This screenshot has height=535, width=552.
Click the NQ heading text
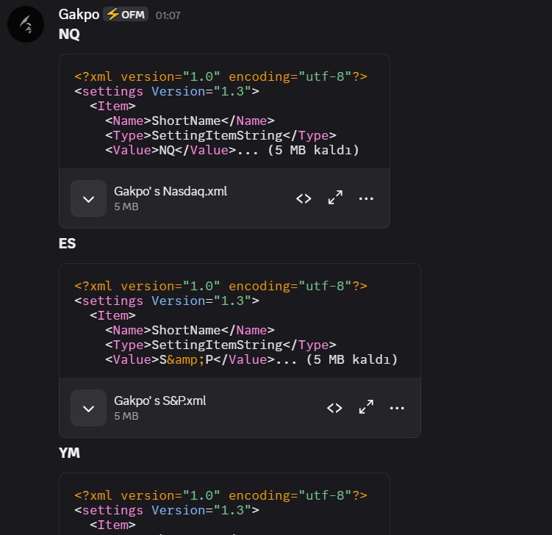click(x=69, y=34)
